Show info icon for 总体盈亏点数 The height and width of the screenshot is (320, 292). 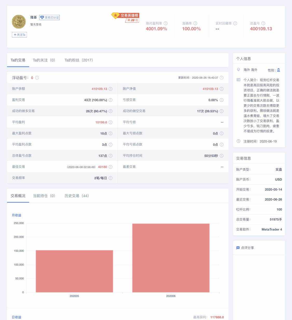tap(111, 156)
